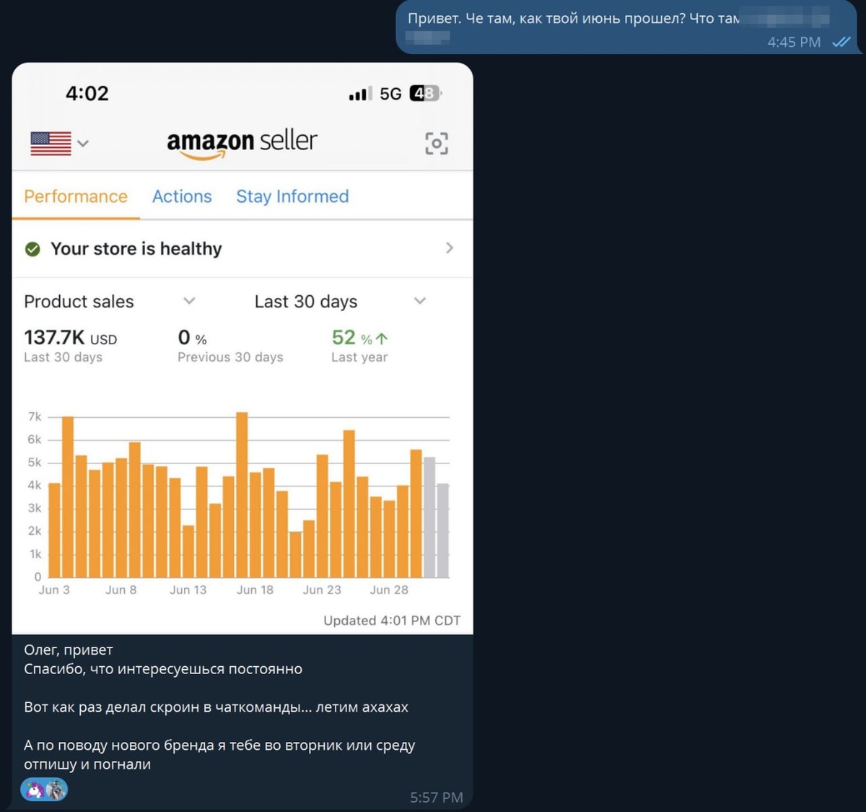The width and height of the screenshot is (866, 812).
Task: Click the double-check read receipt icon
Action: coord(841,42)
